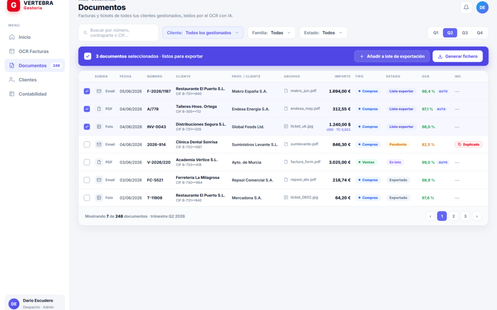This screenshot has width=497, height=310.
Task: Click the Duplicado incident badge icon
Action: [x=459, y=144]
